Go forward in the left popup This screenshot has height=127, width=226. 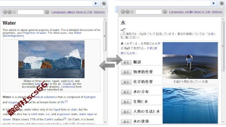[14, 12]
